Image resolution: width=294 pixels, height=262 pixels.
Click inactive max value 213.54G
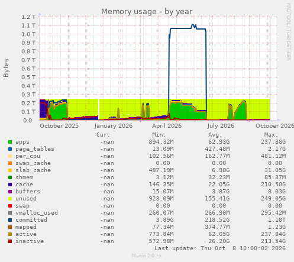tap(273, 241)
